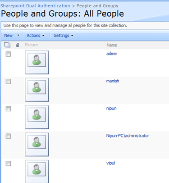Open the Nipun-PC\administrator user picture
Image resolution: width=169 pixels, height=183 pixels.
[37, 144]
